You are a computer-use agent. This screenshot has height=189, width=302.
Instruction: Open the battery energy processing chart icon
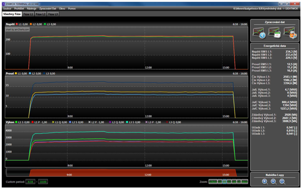(290, 33)
